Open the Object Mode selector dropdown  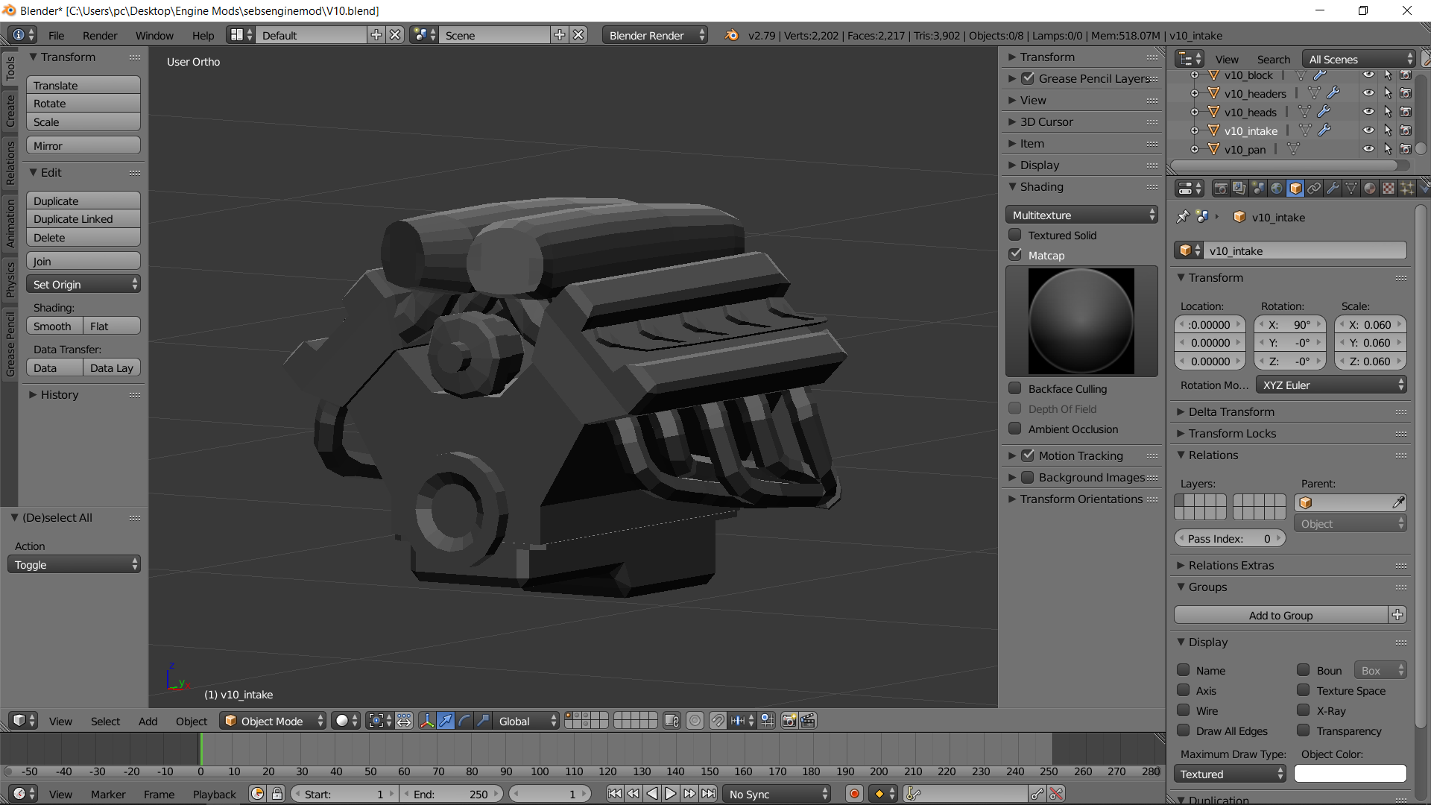[274, 721]
